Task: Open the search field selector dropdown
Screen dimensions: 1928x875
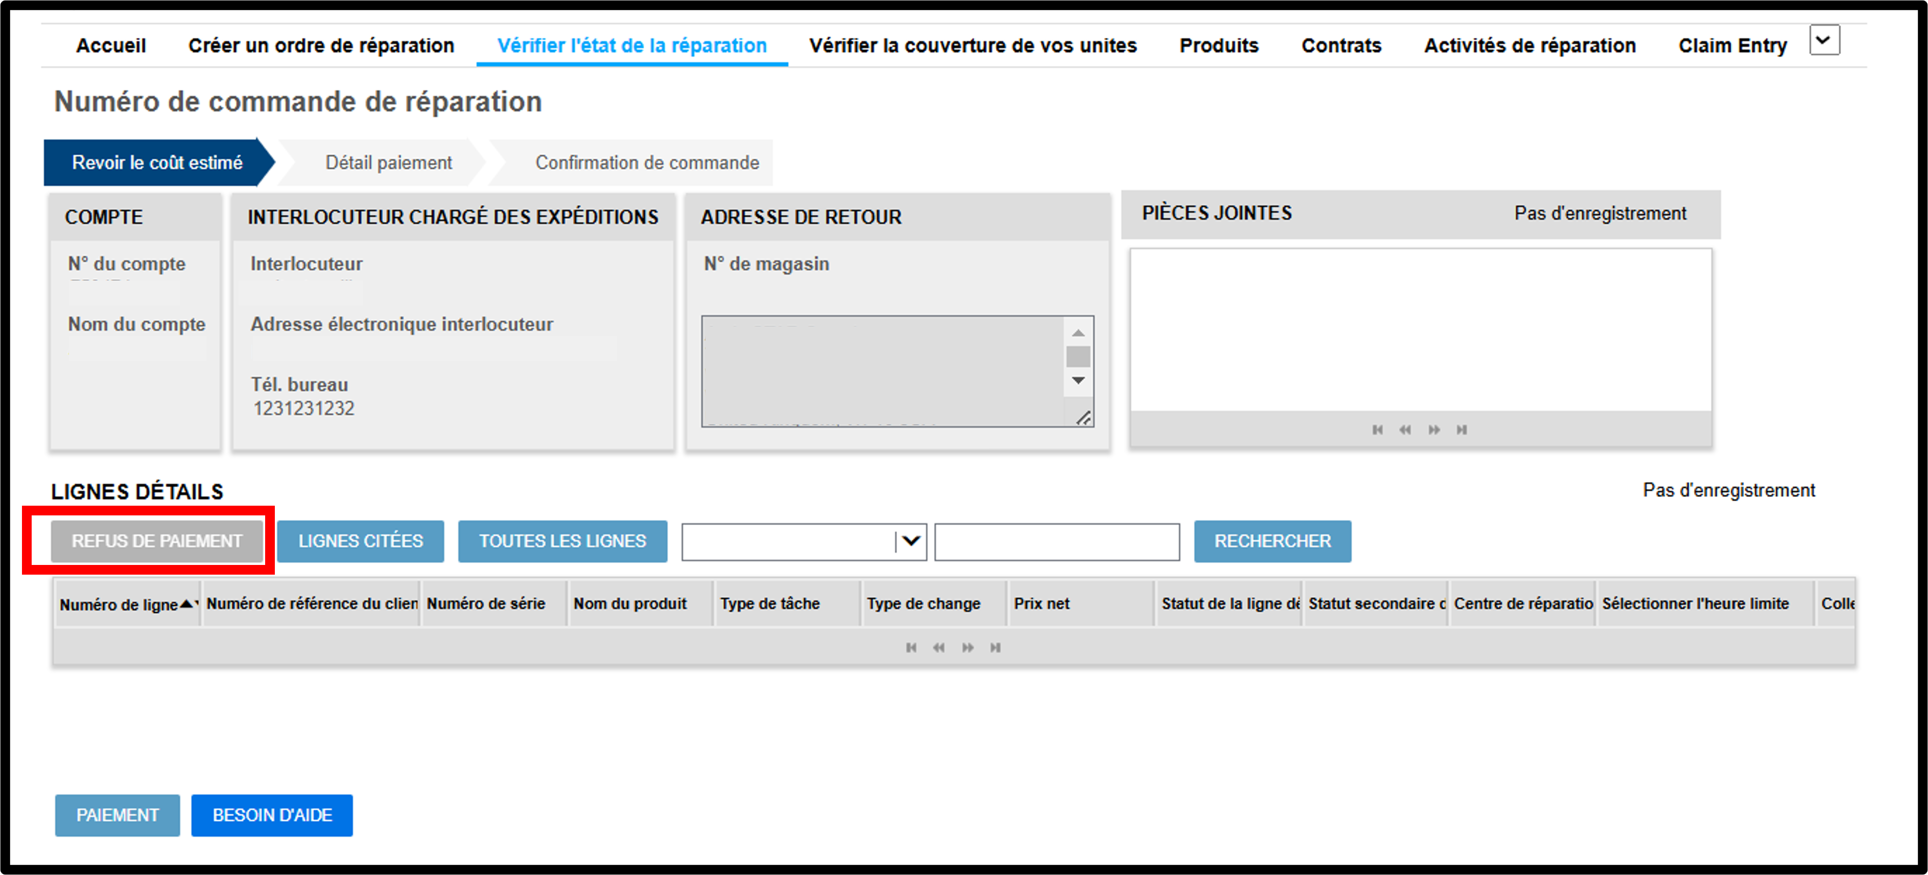Action: click(910, 541)
